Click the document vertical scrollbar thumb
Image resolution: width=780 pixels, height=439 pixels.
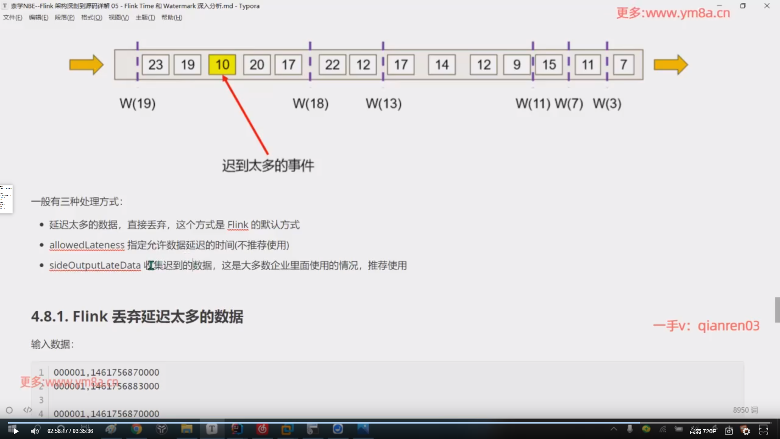777,310
